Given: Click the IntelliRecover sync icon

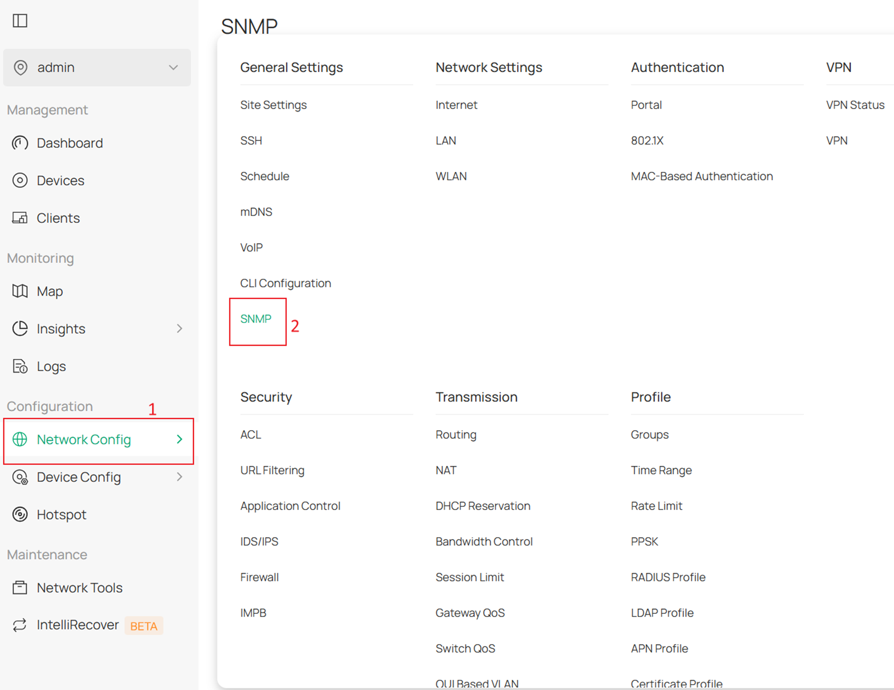Looking at the screenshot, I should click(19, 625).
